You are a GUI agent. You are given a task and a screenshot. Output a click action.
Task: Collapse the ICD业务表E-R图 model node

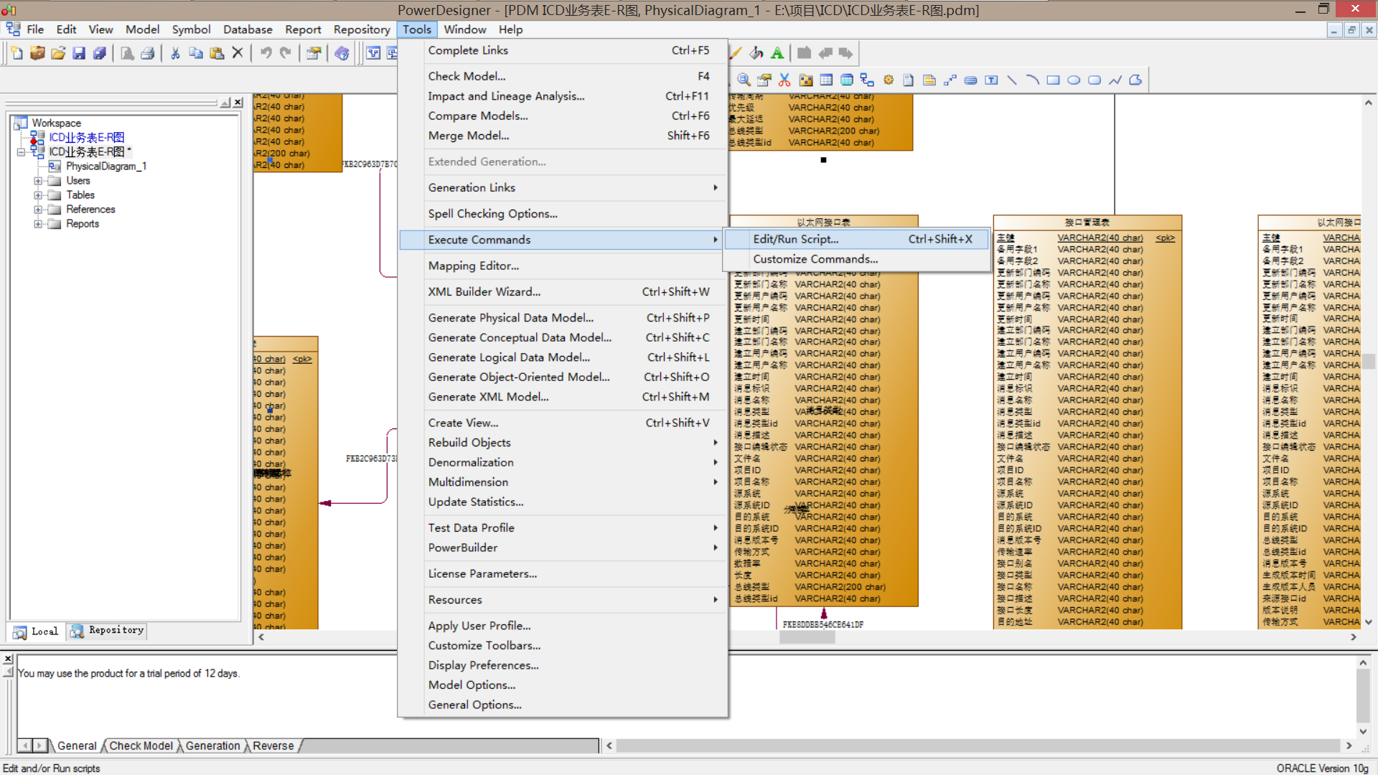[22, 152]
